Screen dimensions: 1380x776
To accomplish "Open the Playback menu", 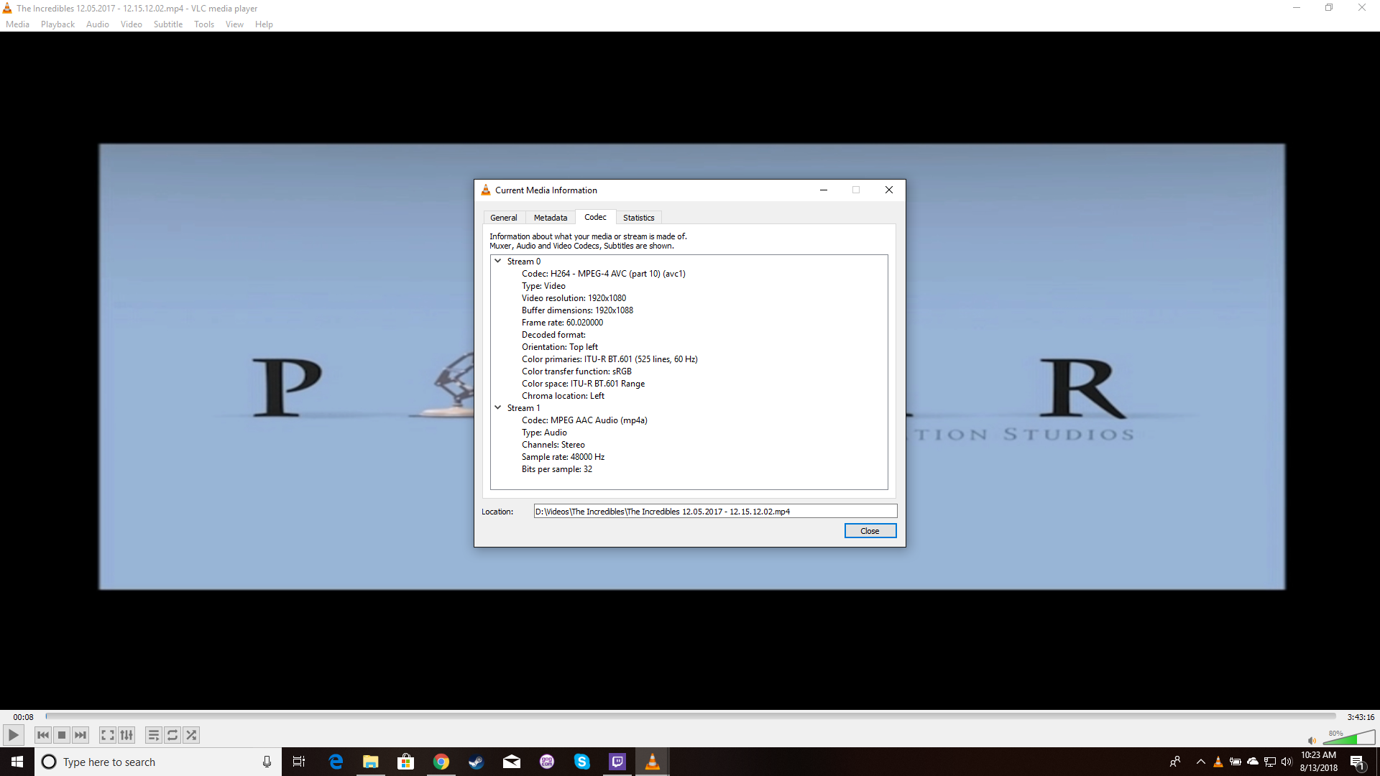I will click(57, 24).
